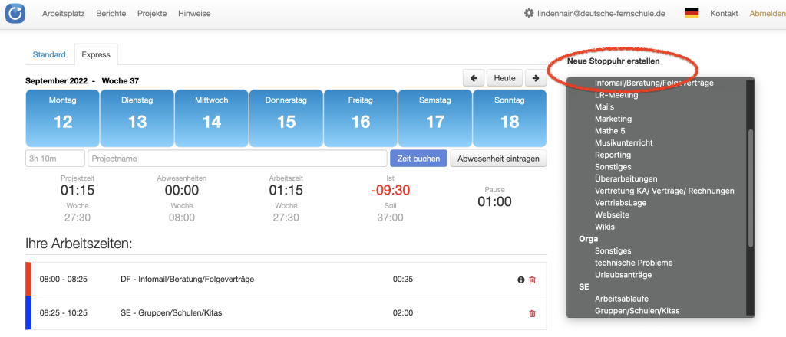Click the app logo icon
Viewport: 786px width, 337px height.
[x=15, y=13]
